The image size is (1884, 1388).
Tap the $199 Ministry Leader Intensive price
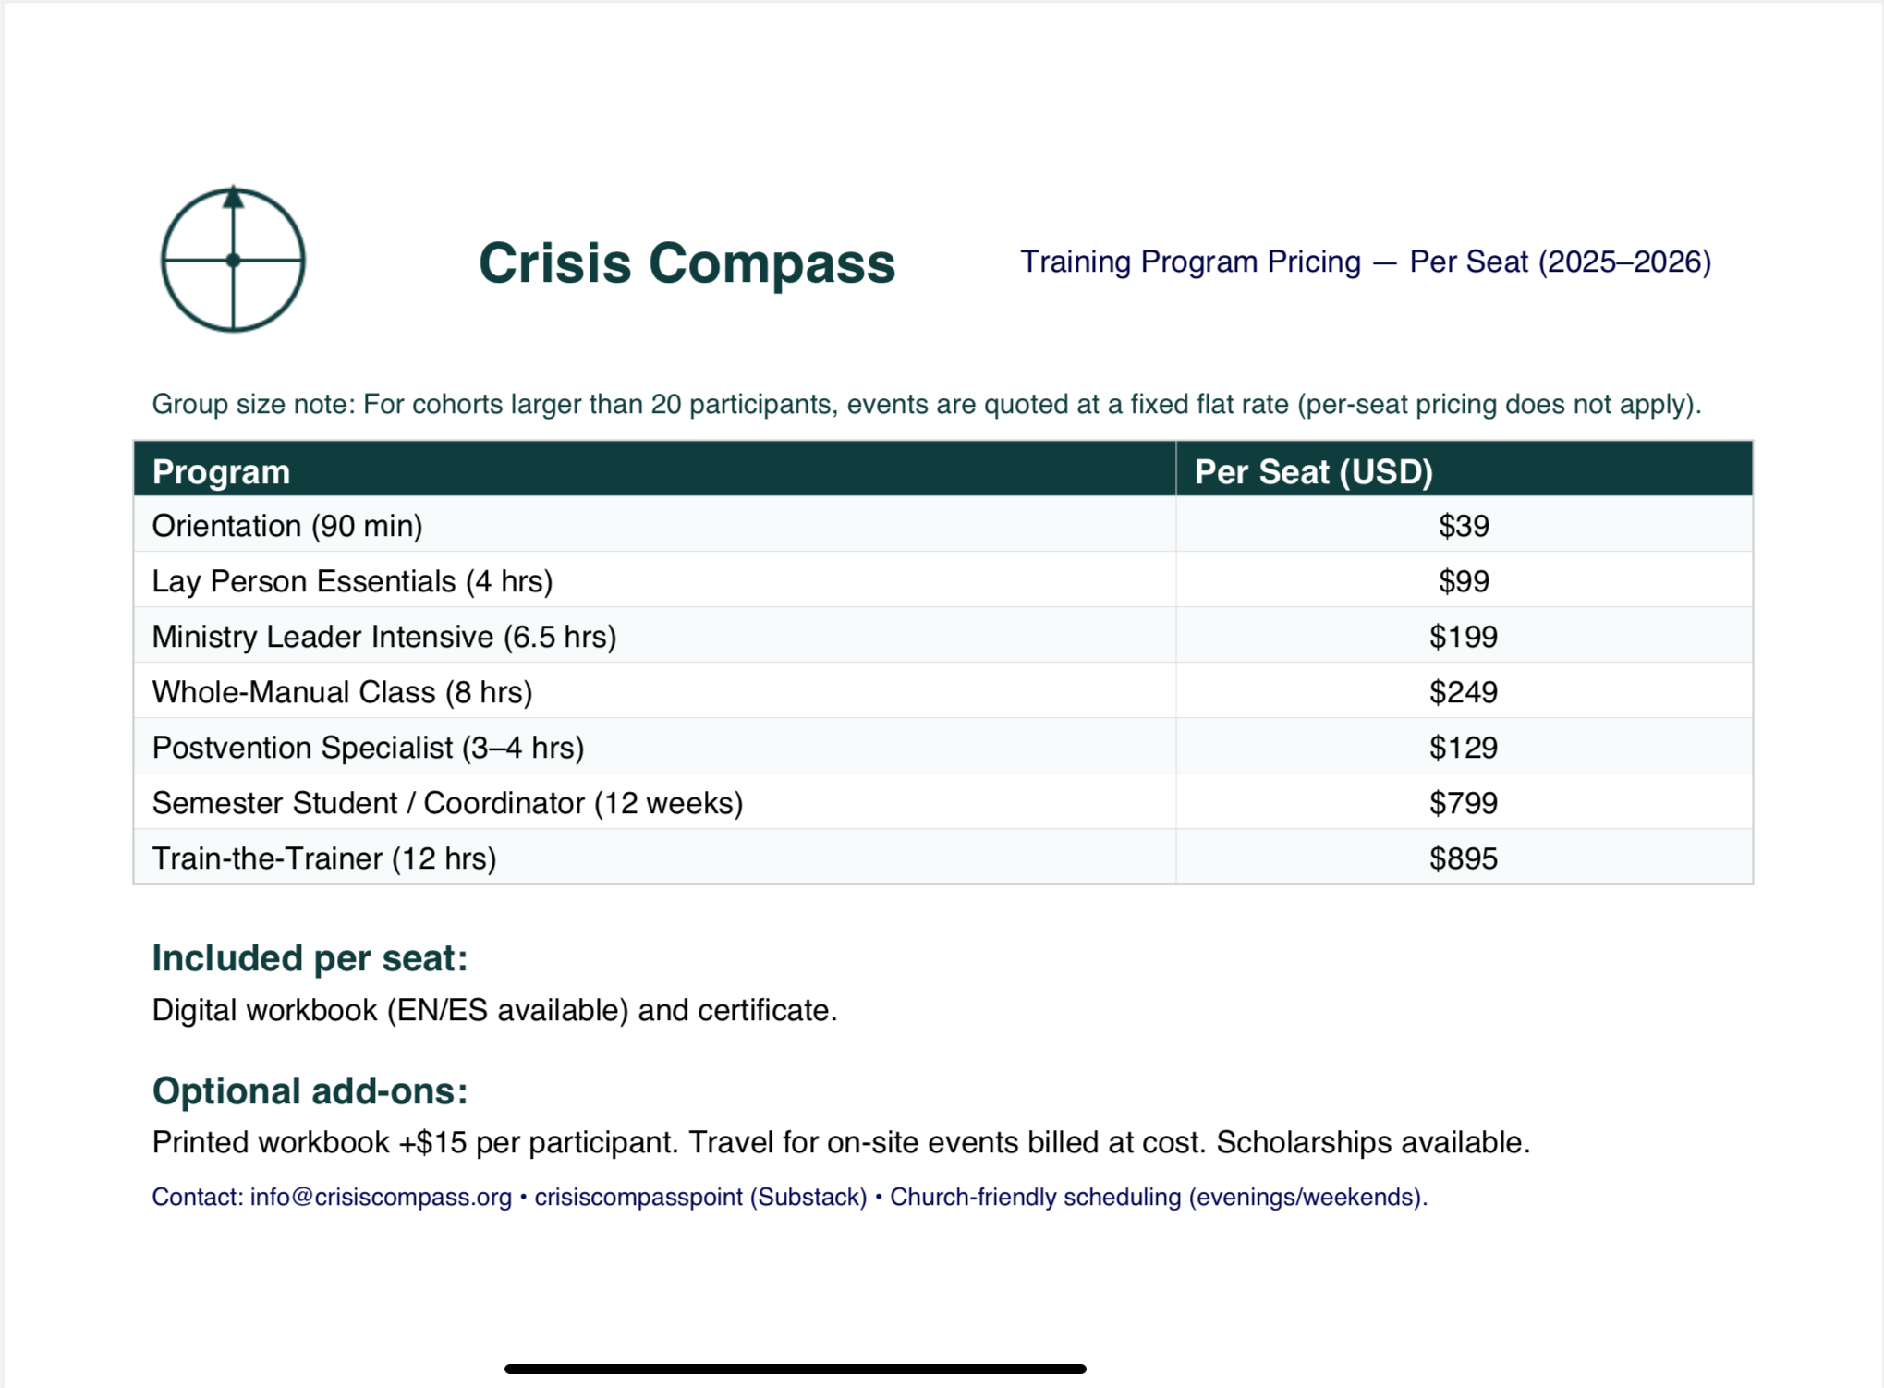1463,637
